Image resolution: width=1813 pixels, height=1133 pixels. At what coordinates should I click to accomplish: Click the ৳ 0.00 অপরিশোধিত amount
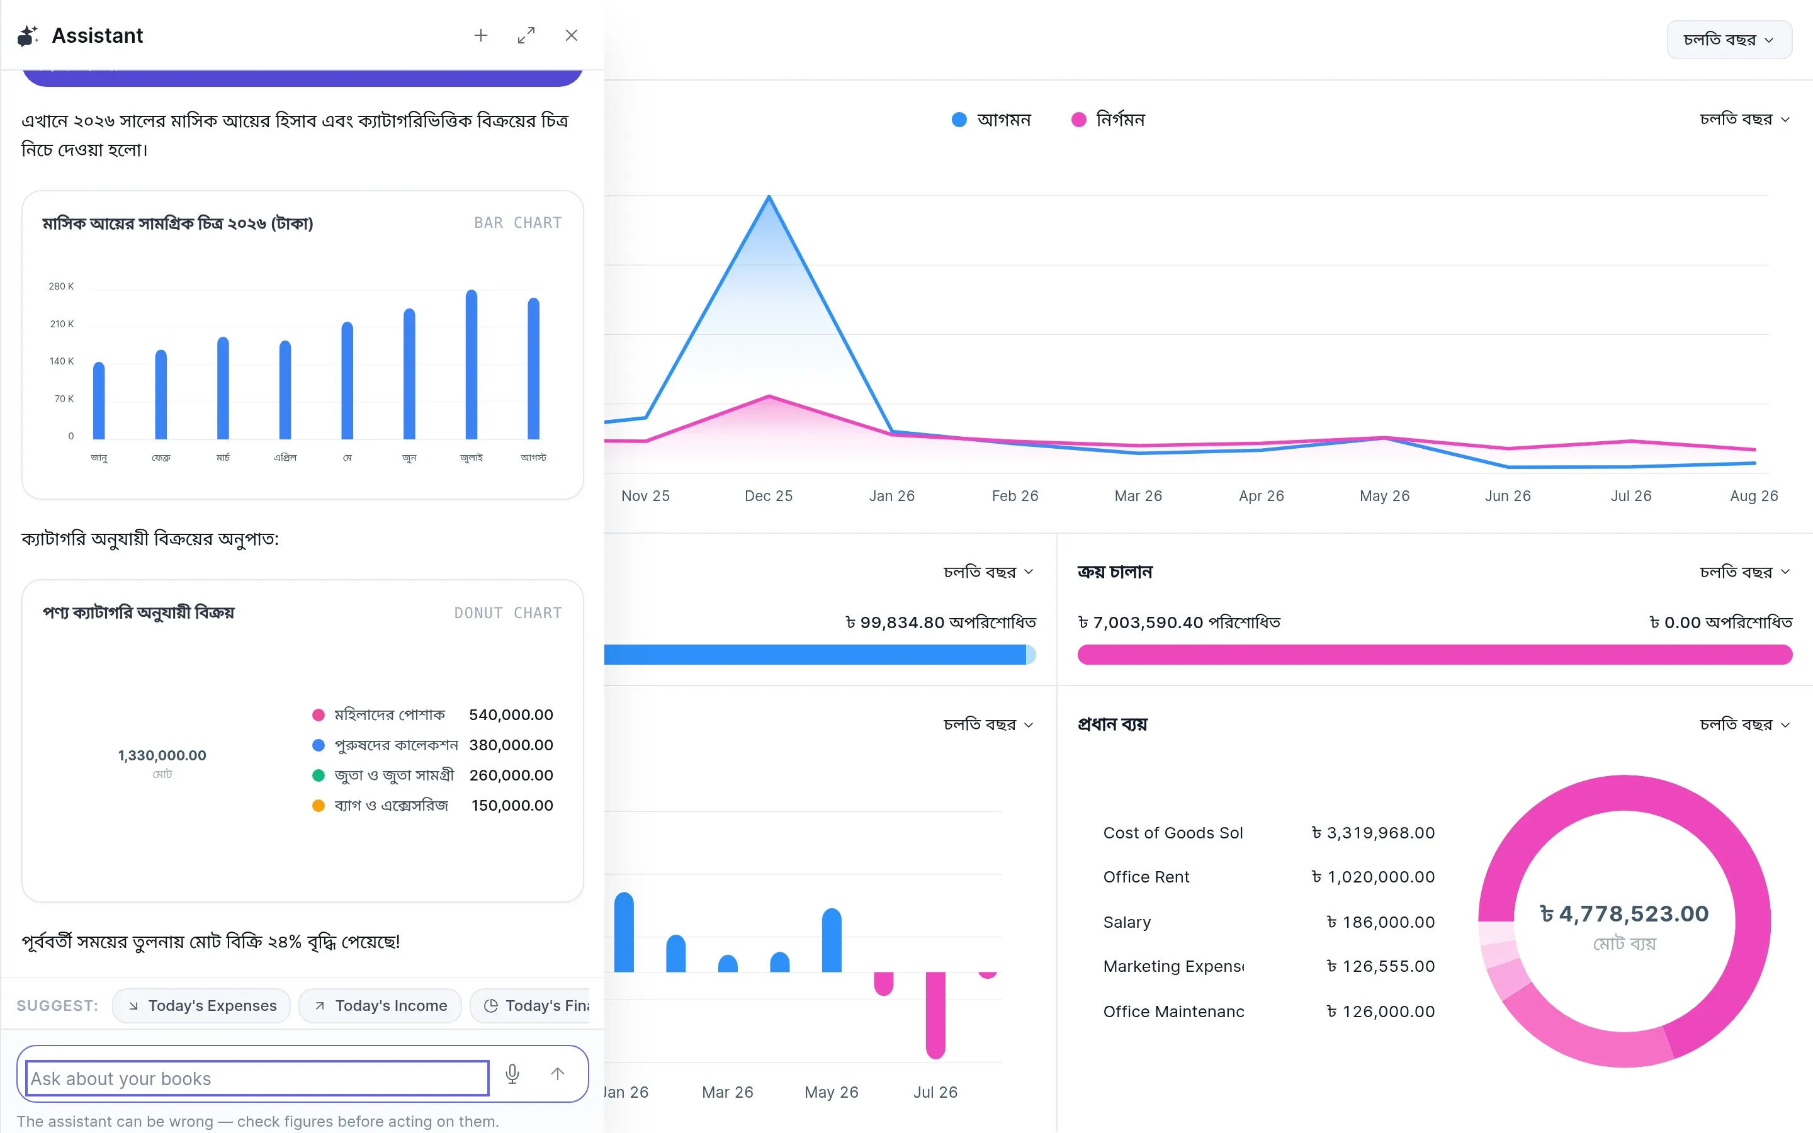pyautogui.click(x=1721, y=622)
